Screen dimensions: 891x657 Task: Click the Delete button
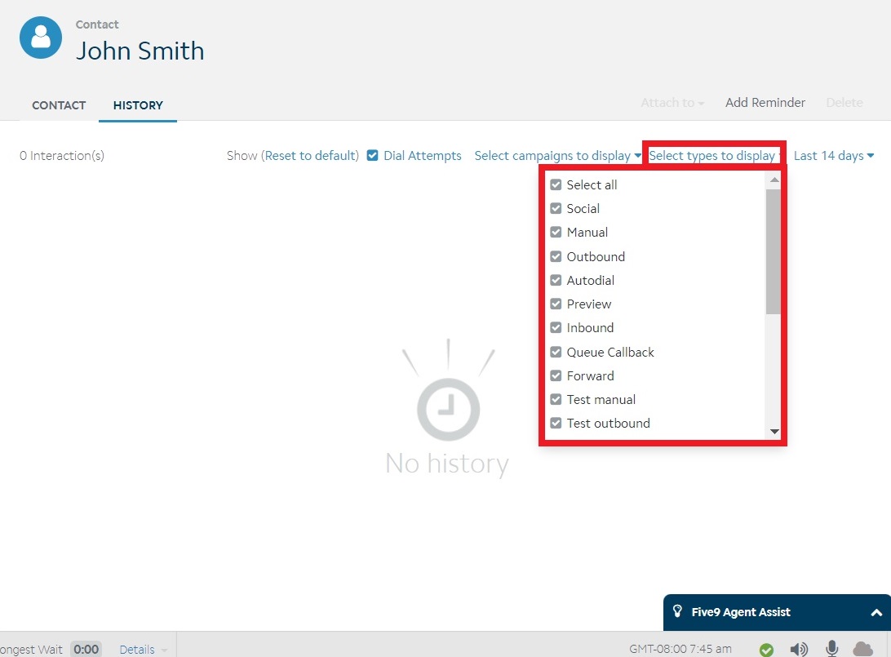point(844,103)
